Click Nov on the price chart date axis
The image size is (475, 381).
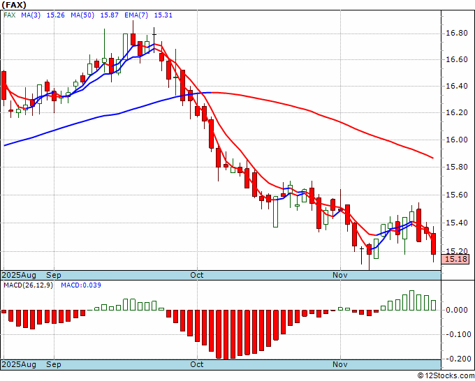(x=339, y=275)
